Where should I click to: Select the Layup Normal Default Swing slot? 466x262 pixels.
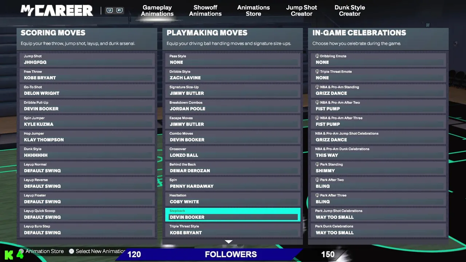tap(87, 168)
